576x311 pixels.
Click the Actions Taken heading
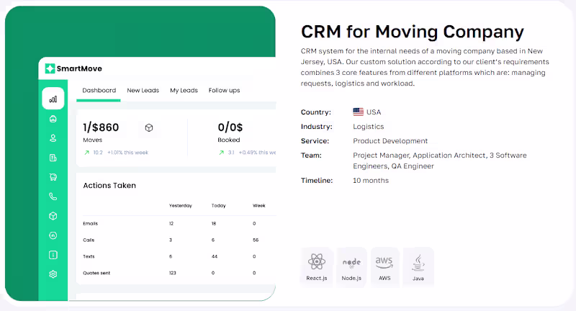click(x=109, y=186)
